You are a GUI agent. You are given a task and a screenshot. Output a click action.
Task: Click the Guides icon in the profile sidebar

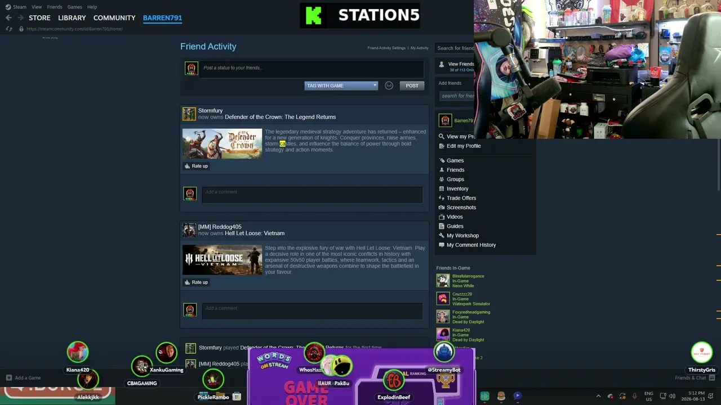442,226
